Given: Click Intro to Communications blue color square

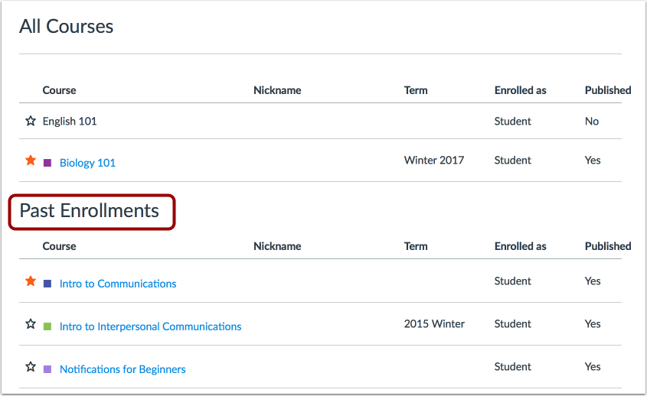Looking at the screenshot, I should tap(47, 284).
